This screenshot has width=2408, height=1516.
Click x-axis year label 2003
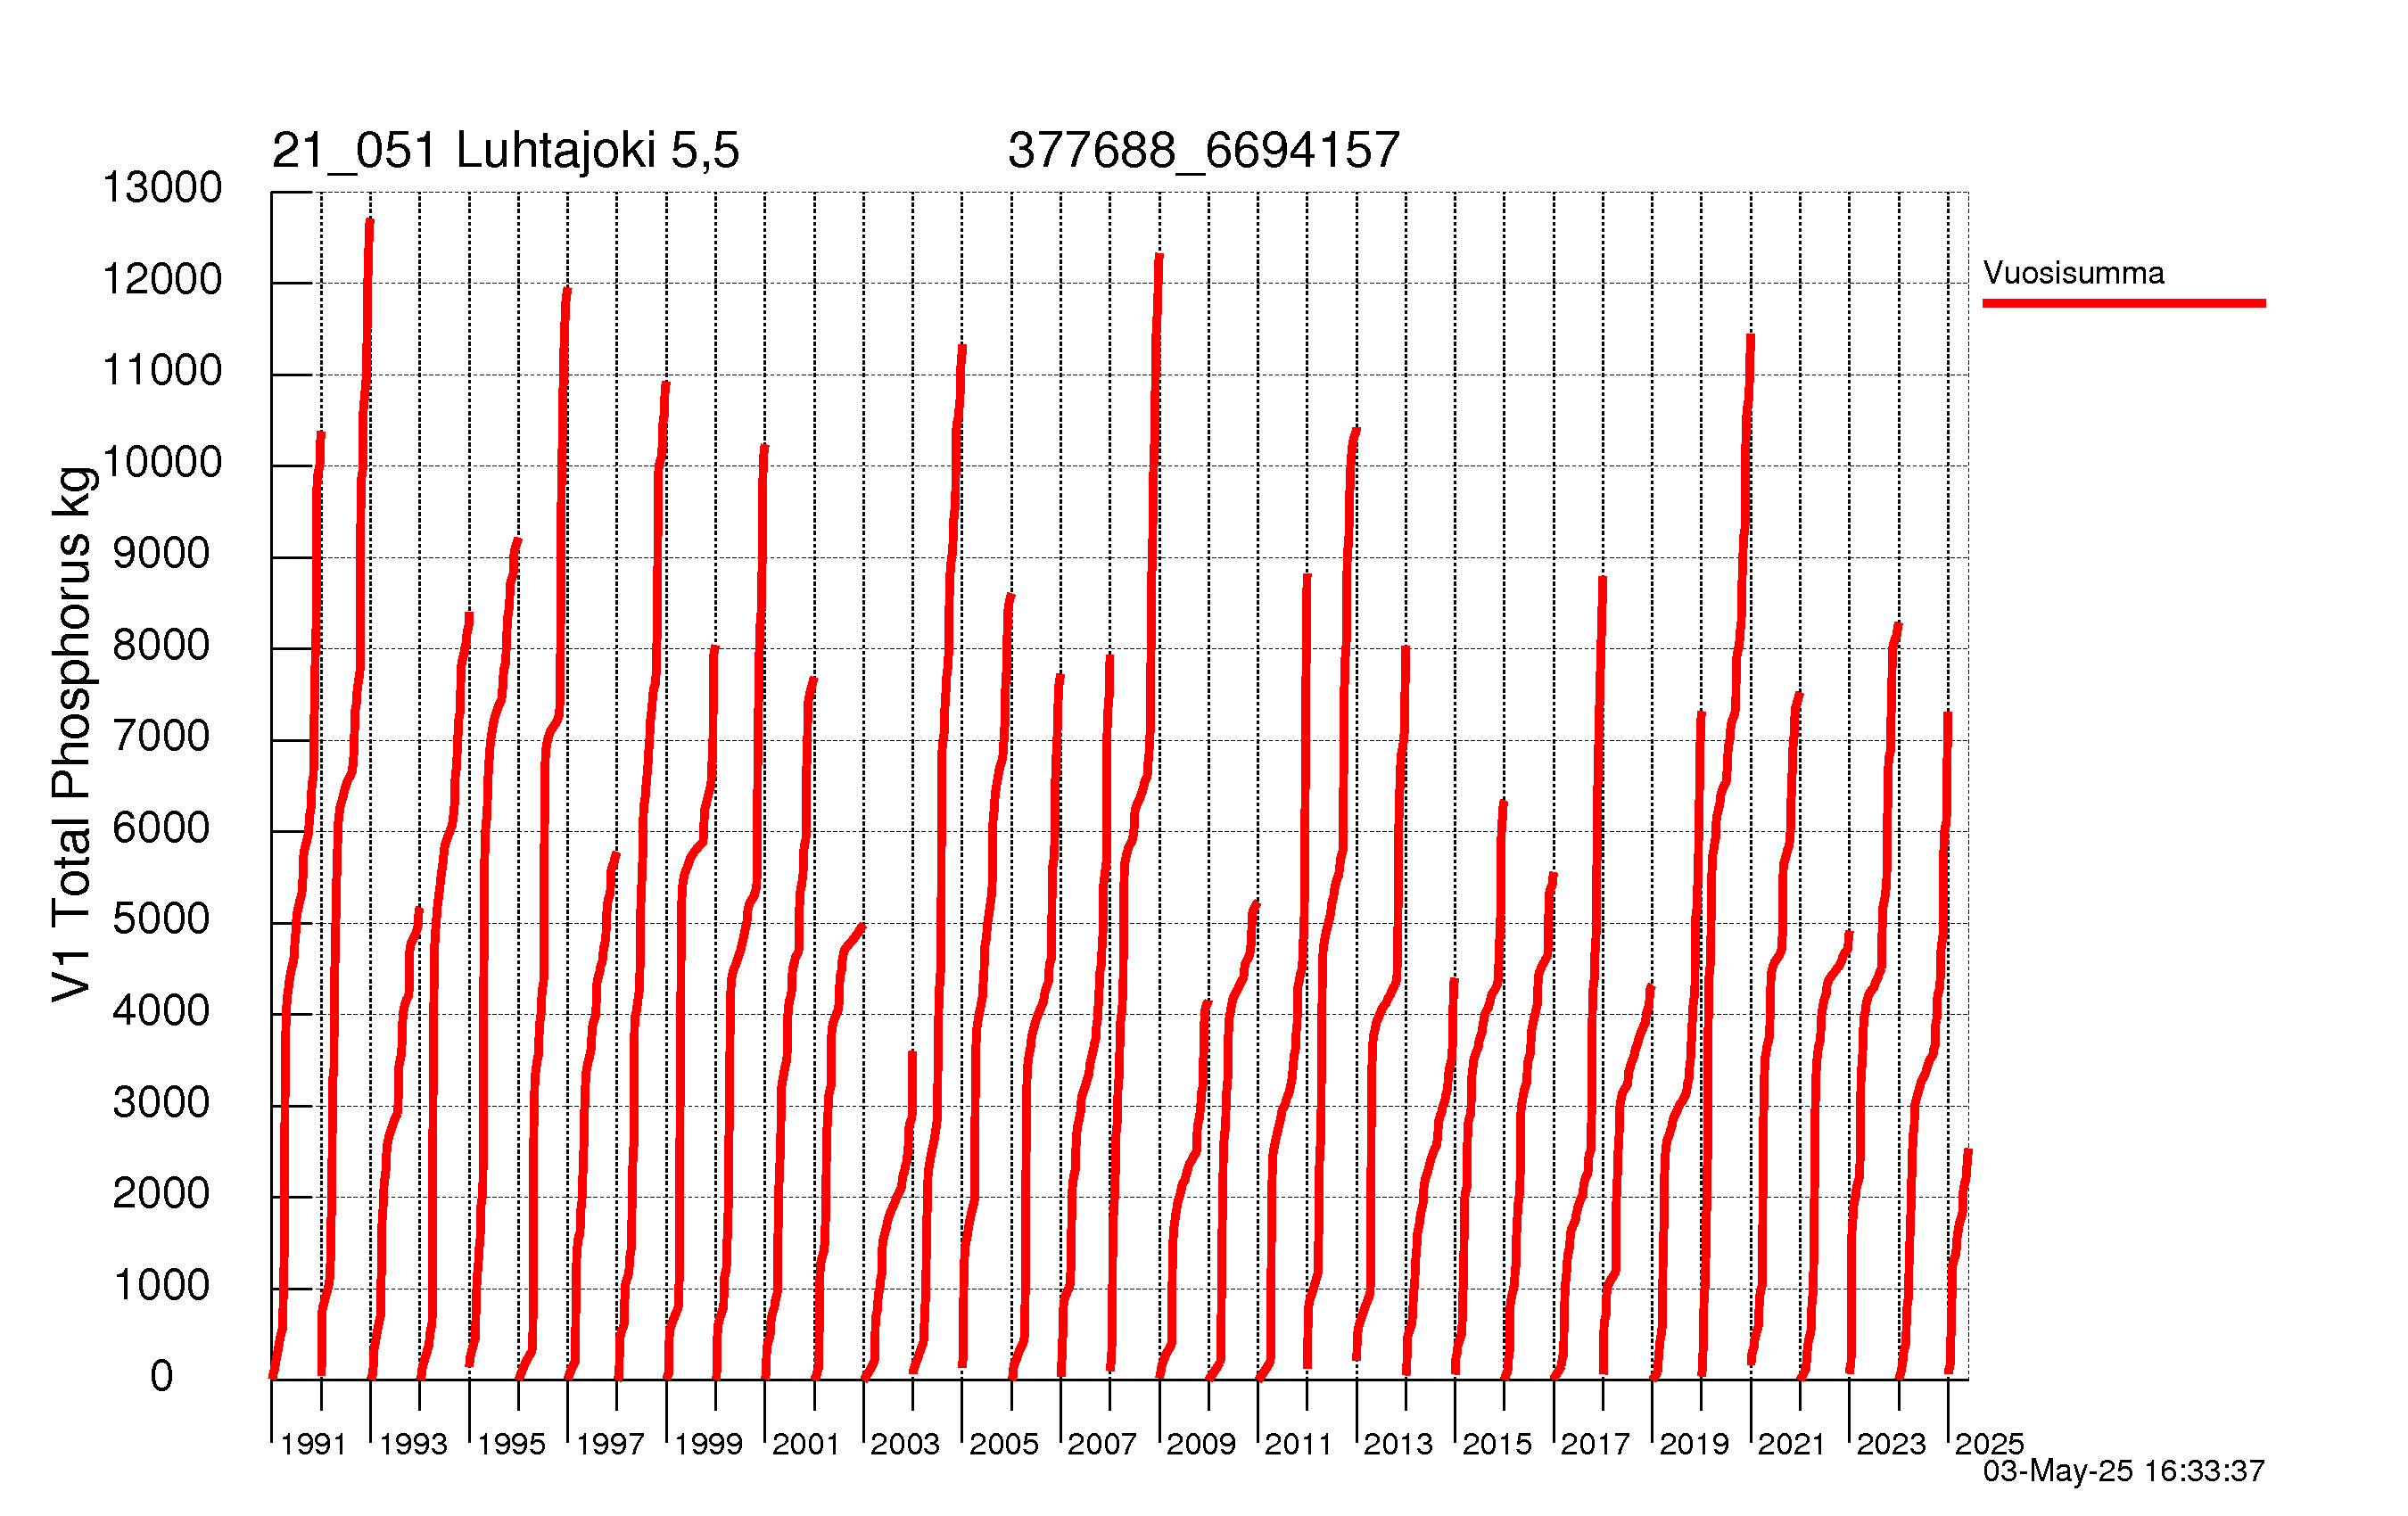click(905, 1444)
